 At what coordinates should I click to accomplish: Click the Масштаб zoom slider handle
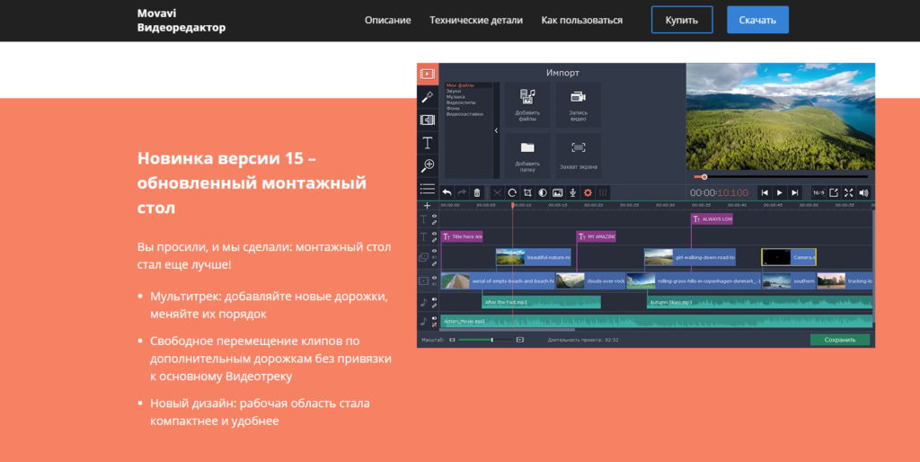tap(491, 340)
